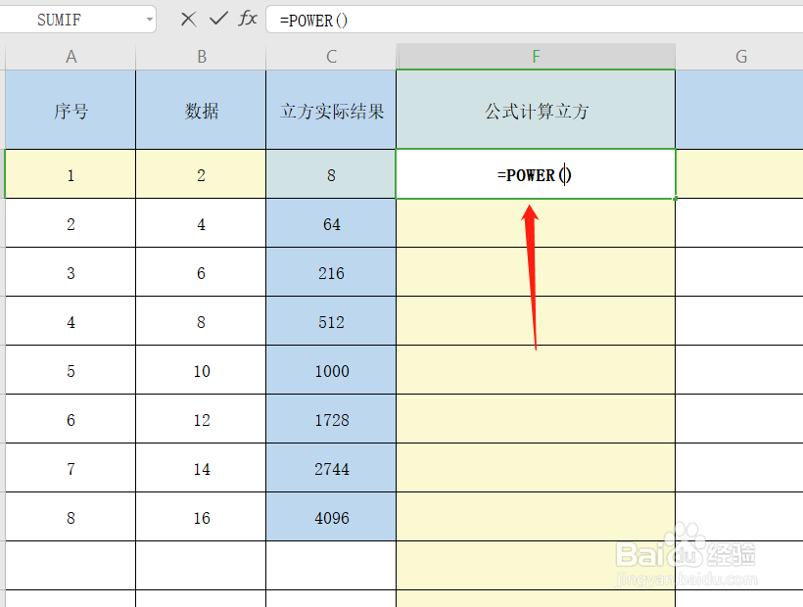Select the empty F cell beside 4096
Screen dimensions: 803x607
pyautogui.click(x=536, y=517)
